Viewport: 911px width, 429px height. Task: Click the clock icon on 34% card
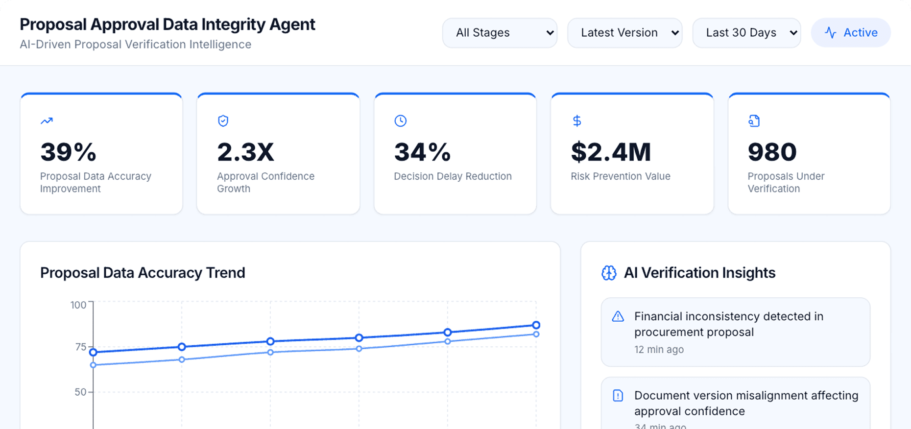(x=401, y=120)
